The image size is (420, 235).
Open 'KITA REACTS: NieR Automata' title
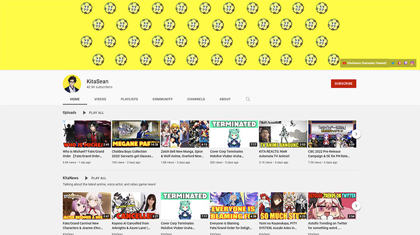click(x=274, y=154)
